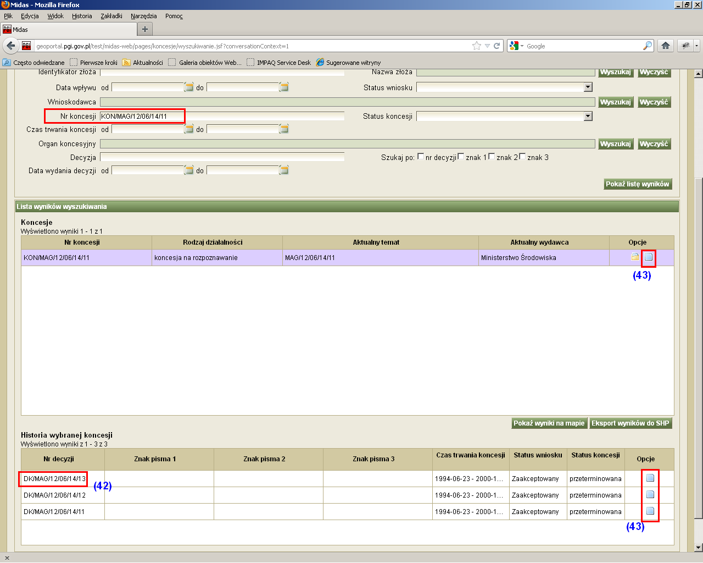This screenshot has height=563, width=703.
Task: Select 'Ministerstwo Środowiska' cell
Action: coord(544,257)
